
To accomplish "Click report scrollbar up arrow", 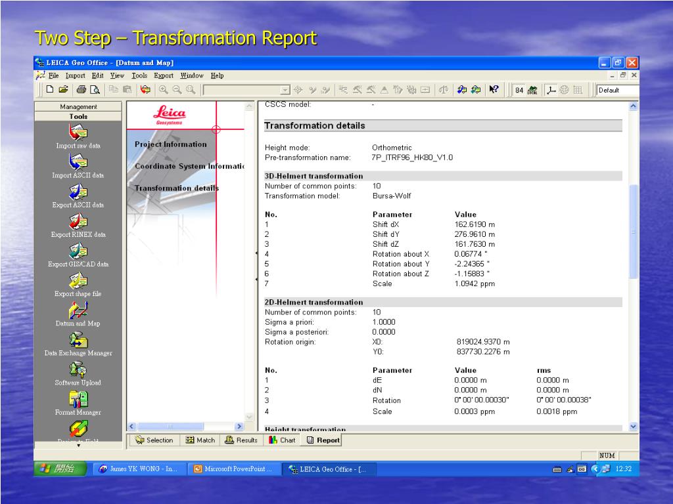I will pos(633,106).
